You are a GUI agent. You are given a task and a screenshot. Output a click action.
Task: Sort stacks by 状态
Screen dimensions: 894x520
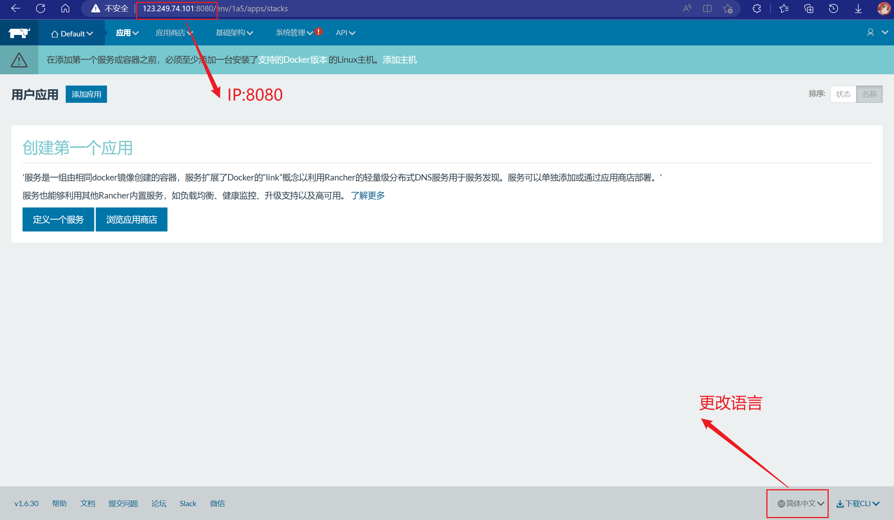[843, 94]
